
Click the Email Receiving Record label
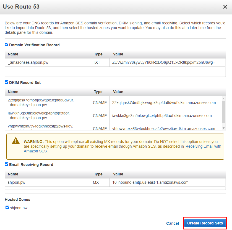point(31,165)
